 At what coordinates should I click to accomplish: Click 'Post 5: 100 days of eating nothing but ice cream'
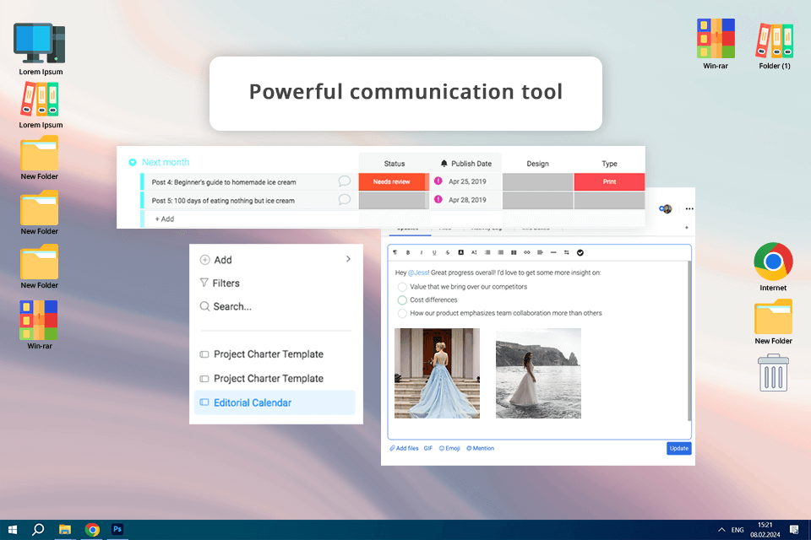[x=223, y=201]
